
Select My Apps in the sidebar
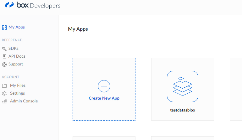pos(17,27)
